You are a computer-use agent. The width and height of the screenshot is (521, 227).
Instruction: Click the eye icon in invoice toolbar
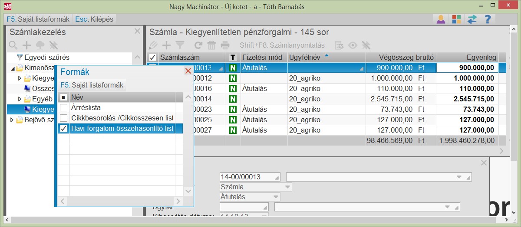(353, 45)
